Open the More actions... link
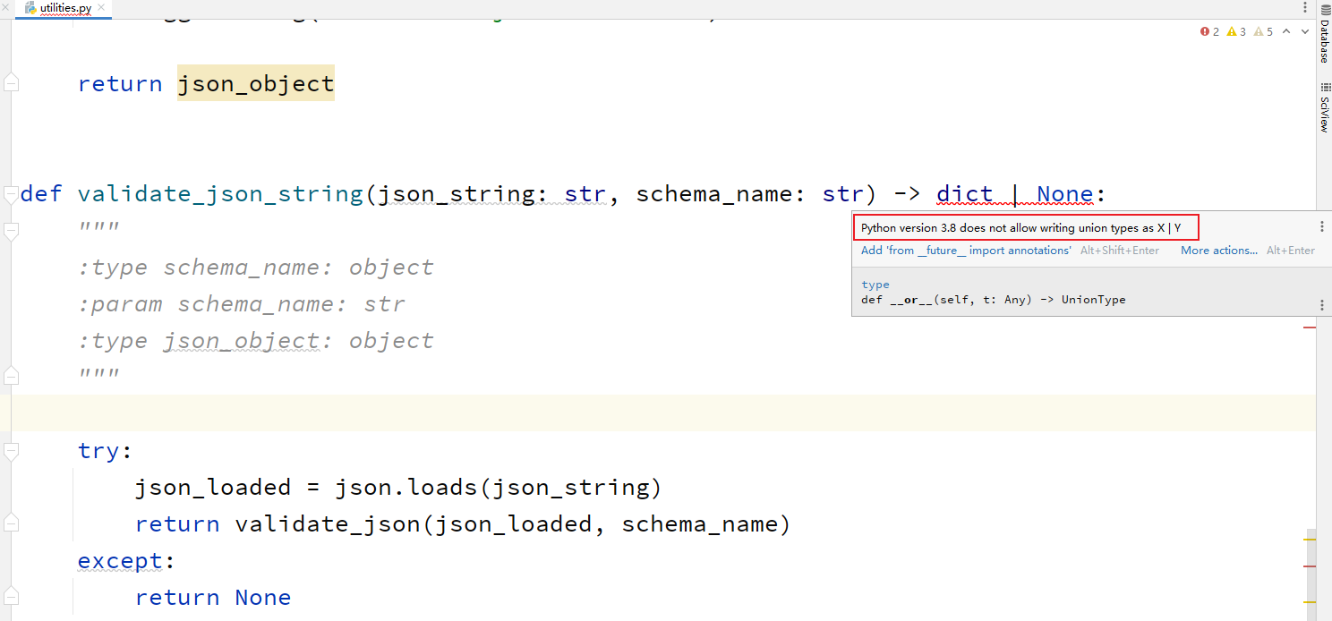1332x621 pixels. (x=1218, y=251)
